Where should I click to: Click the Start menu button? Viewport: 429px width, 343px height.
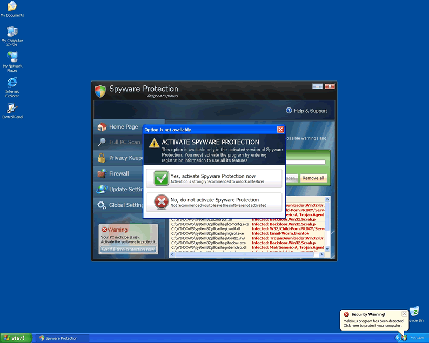[x=15, y=338]
